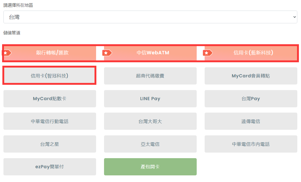
Task: Select 中華電信市內電話 billing option
Action: pos(251,144)
